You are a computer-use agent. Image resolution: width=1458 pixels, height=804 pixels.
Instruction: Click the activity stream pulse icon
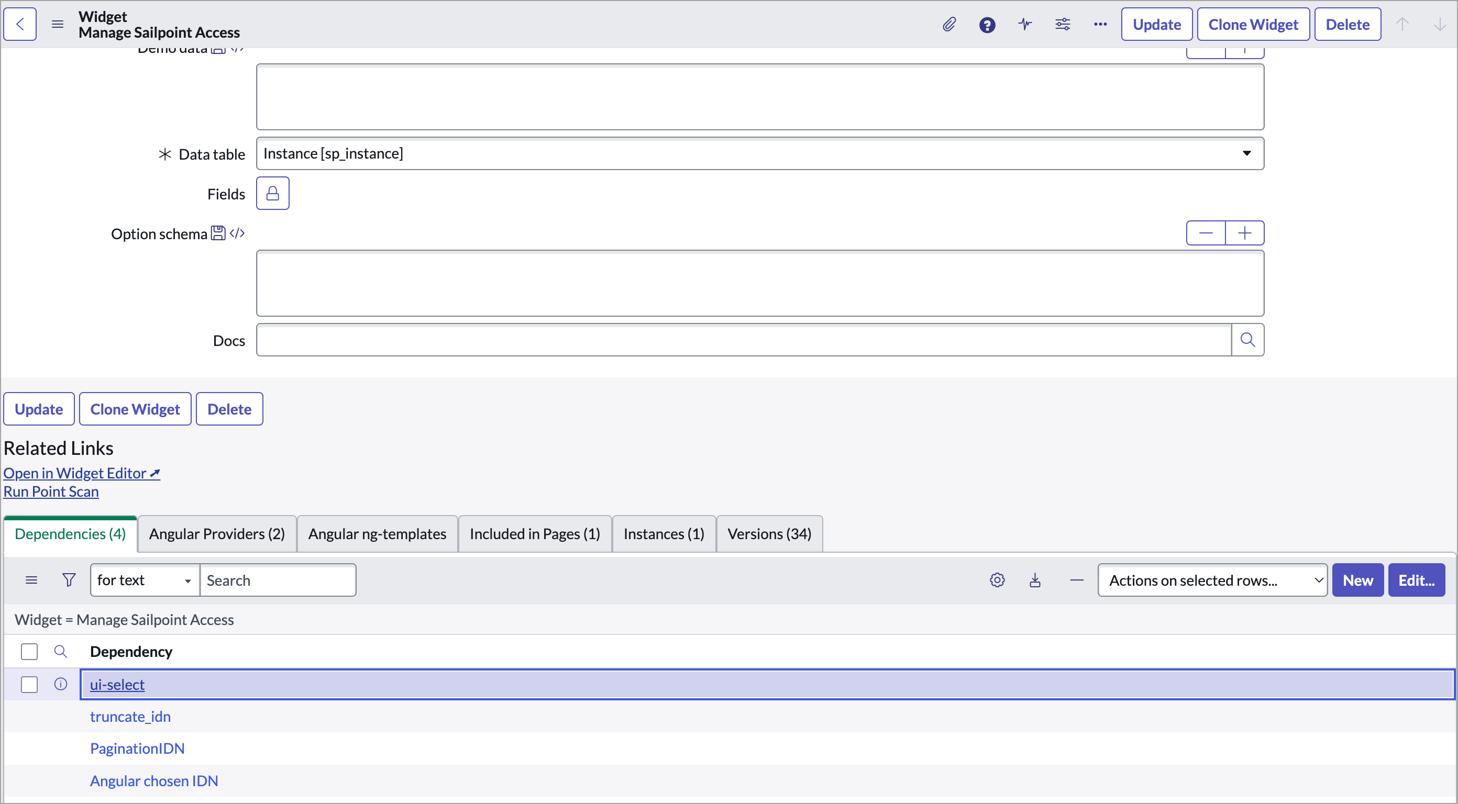pos(1025,24)
